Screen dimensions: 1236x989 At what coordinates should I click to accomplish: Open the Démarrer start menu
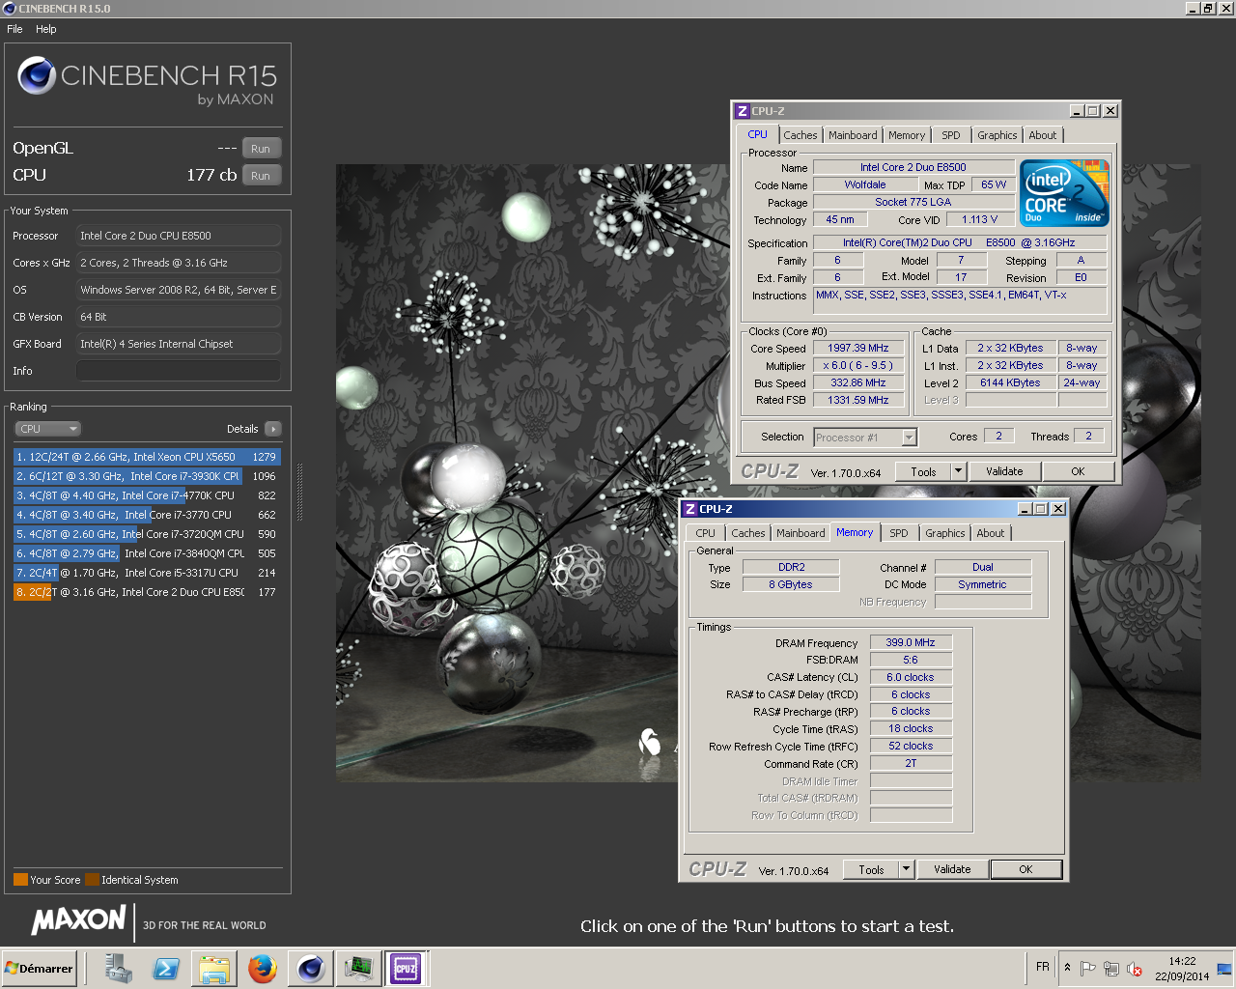[x=40, y=968]
